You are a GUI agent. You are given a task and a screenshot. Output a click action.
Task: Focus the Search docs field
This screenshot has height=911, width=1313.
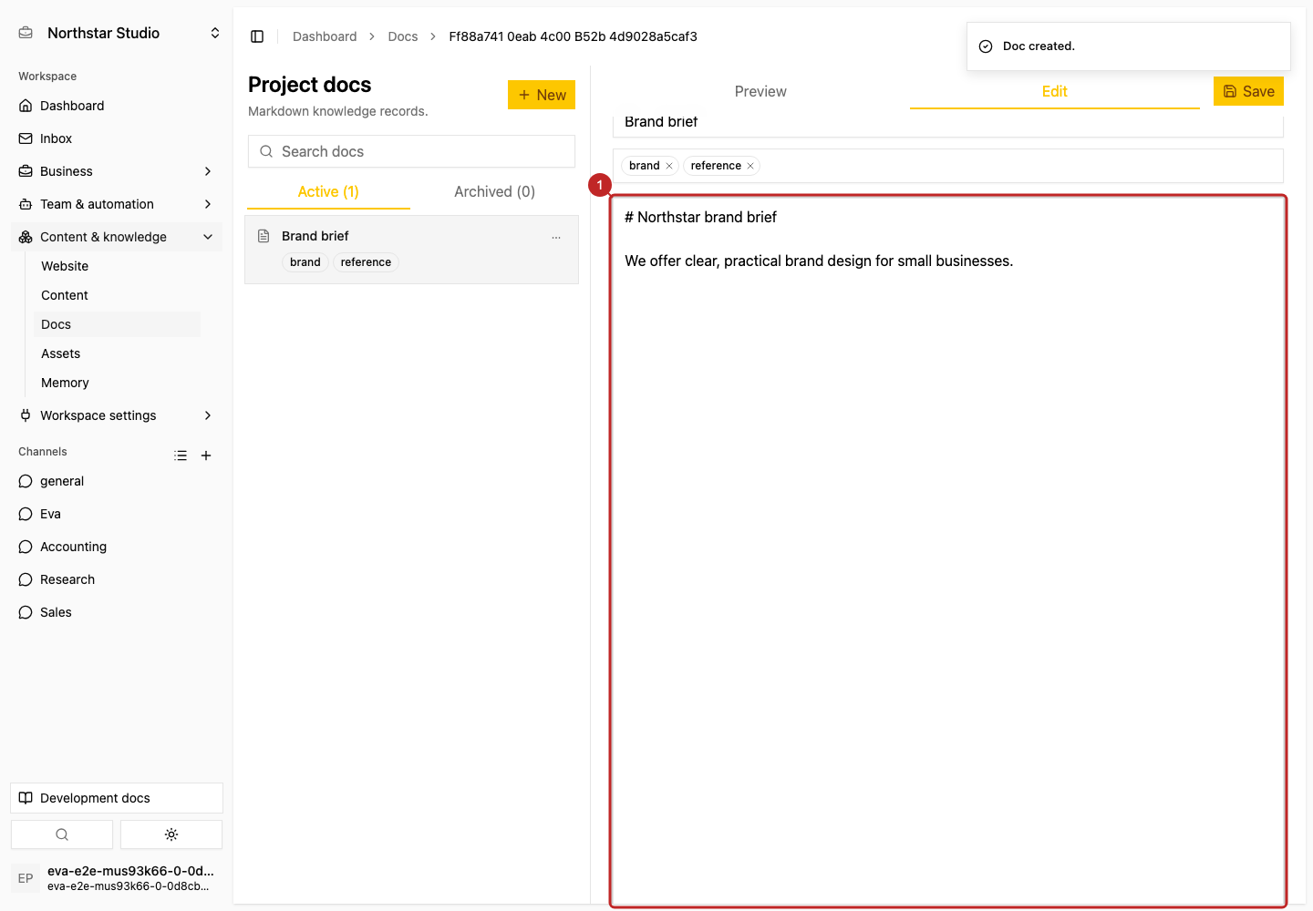[x=411, y=151]
